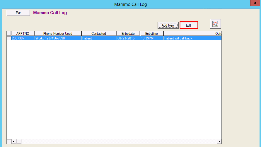Click the Phone Number Used column header
The image size is (261, 147).
pyautogui.click(x=58, y=34)
